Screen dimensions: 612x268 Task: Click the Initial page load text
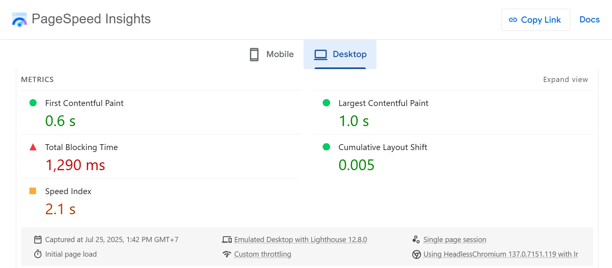(x=71, y=254)
